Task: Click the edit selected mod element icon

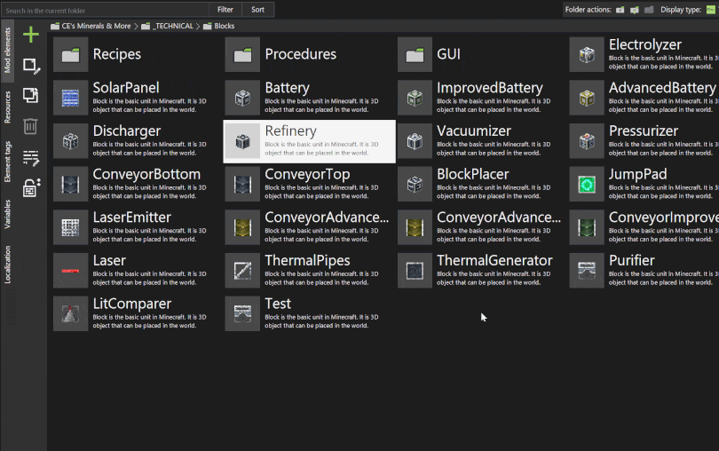Action: click(31, 66)
